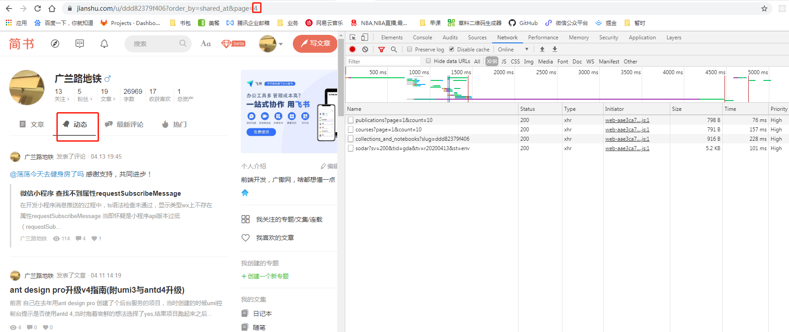This screenshot has height=332, width=789.
Task: Open the Application panel tab
Action: click(642, 38)
